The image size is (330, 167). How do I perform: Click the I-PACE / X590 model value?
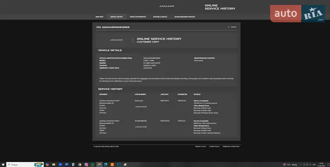[x=148, y=61]
